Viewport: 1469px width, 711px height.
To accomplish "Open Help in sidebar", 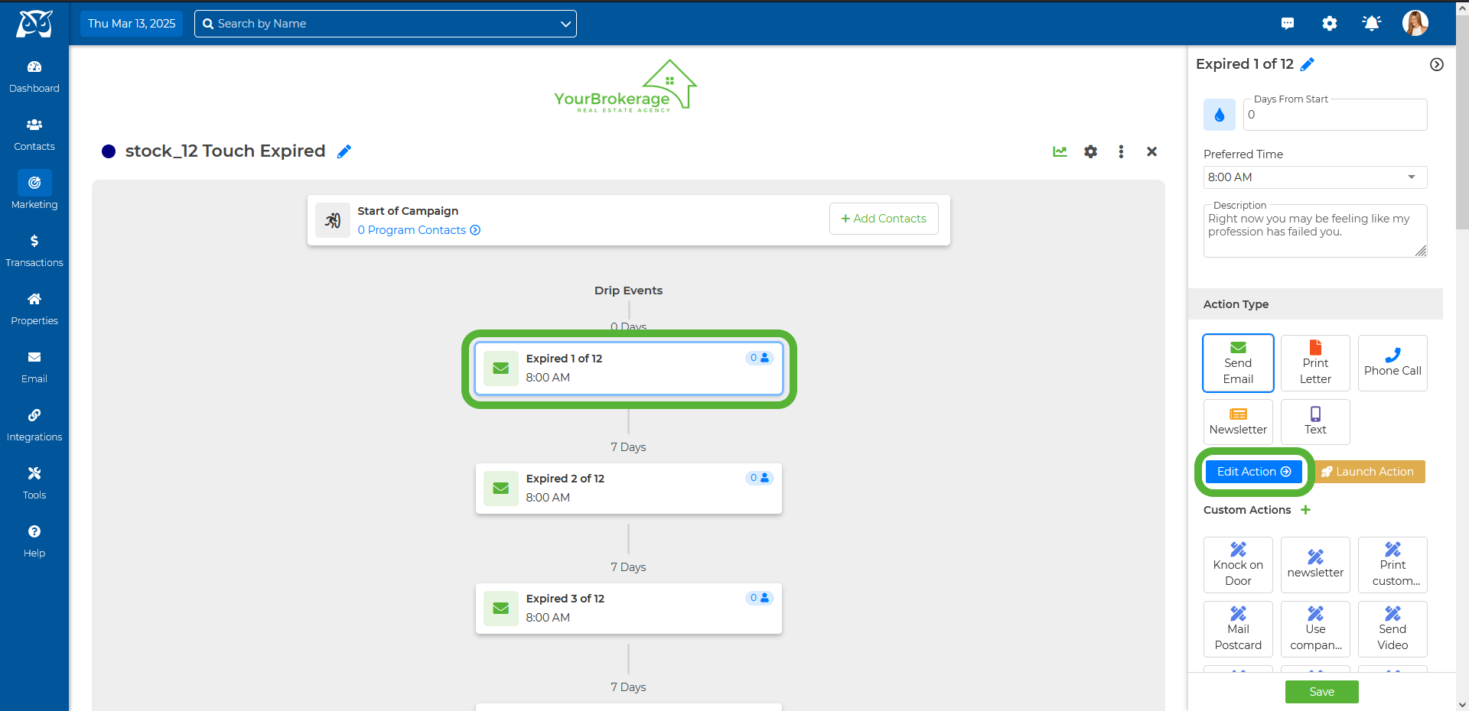I will coord(34,541).
